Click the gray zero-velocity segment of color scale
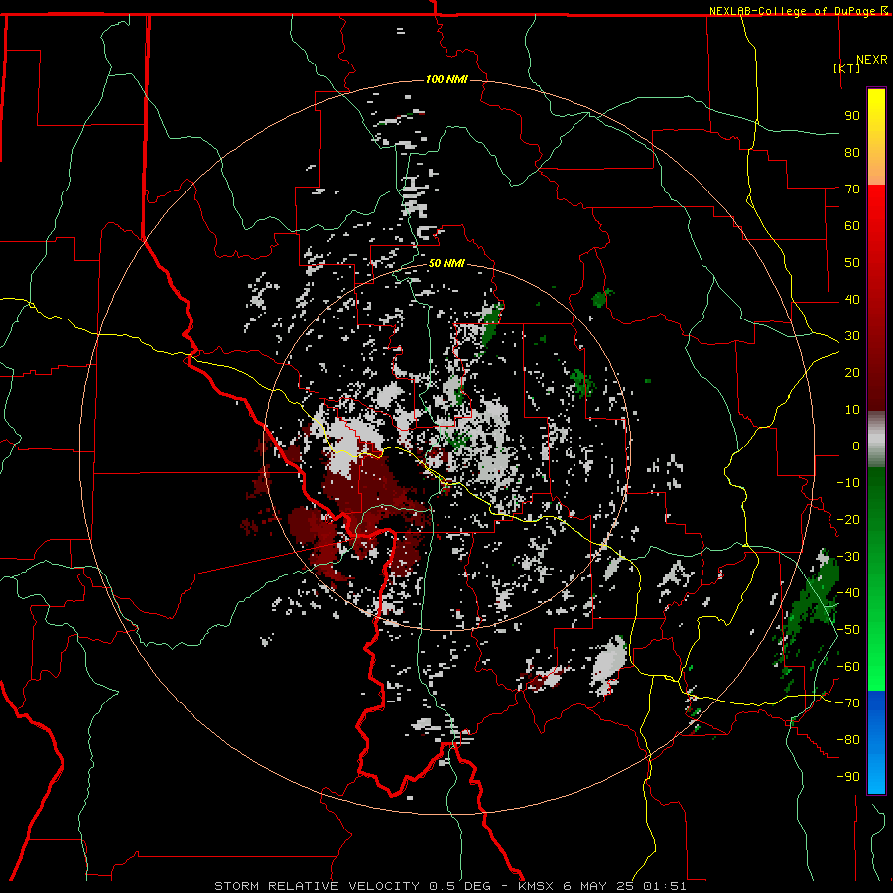The width and height of the screenshot is (893, 893). pos(876,440)
